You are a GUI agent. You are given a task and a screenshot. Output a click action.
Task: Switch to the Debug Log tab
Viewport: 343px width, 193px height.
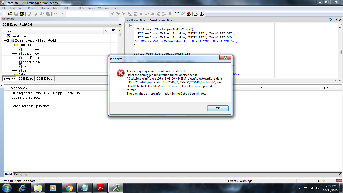coord(21,174)
